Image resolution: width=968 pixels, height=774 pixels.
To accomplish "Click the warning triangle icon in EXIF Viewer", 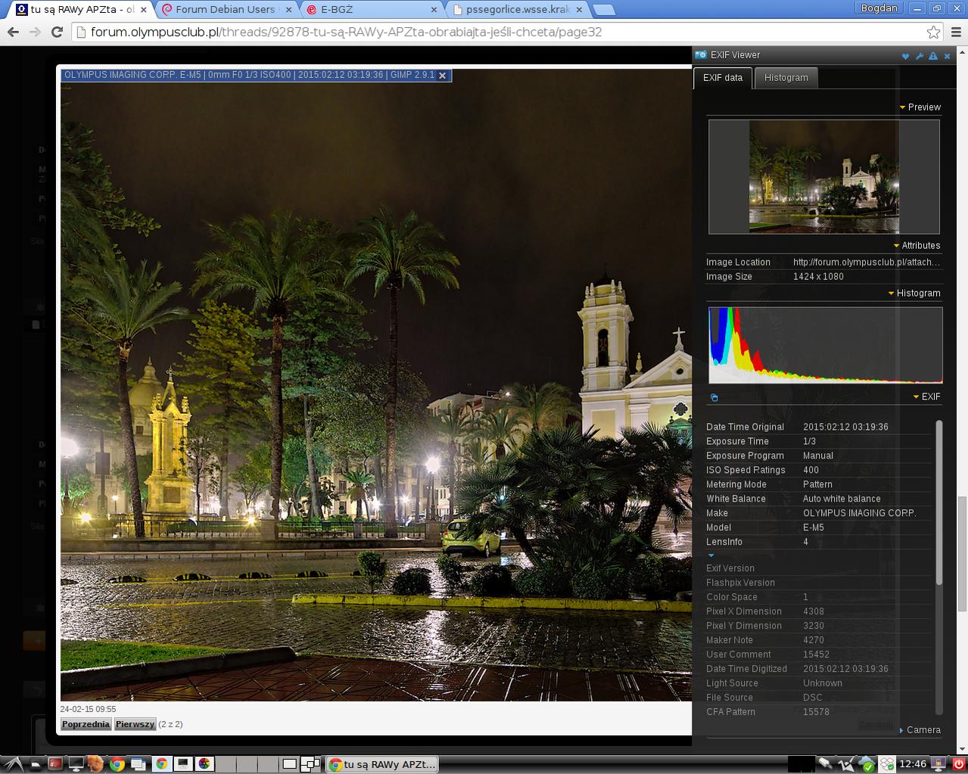I will point(932,56).
